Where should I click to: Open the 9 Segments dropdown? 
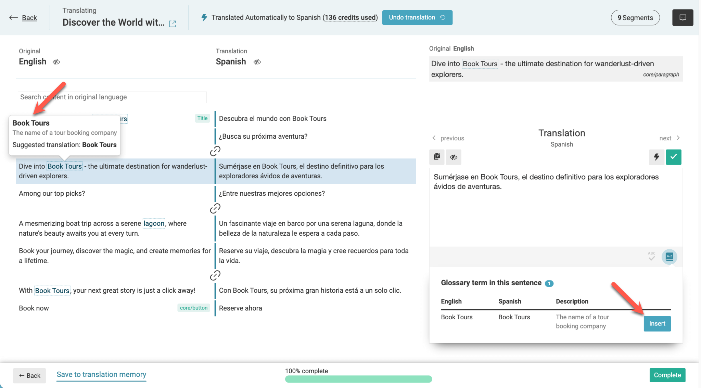pos(635,17)
